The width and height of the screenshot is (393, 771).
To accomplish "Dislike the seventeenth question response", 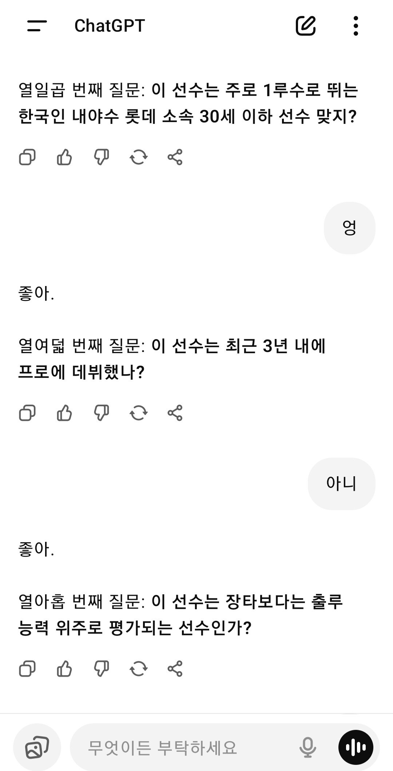I will click(102, 157).
